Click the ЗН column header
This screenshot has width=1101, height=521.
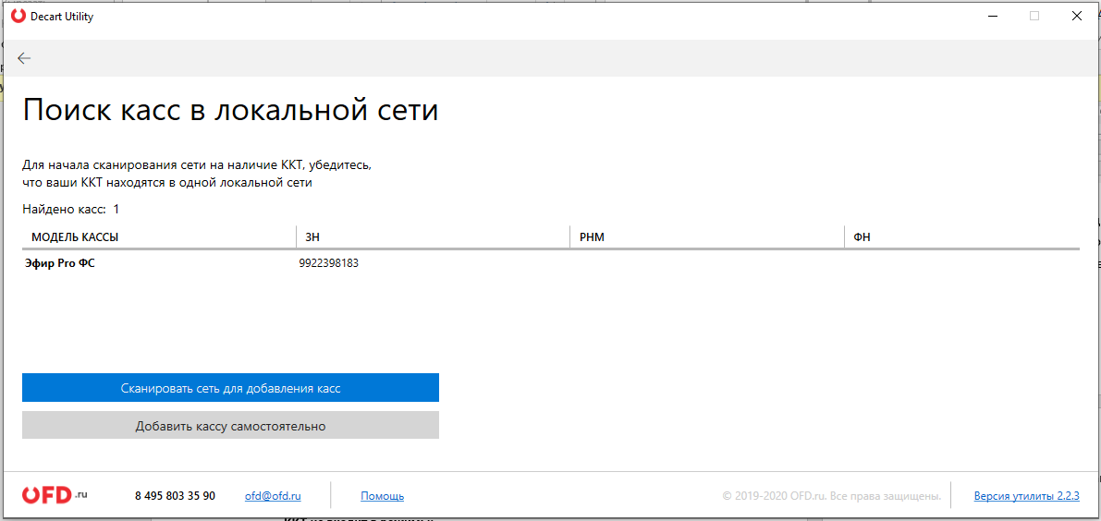pos(433,237)
